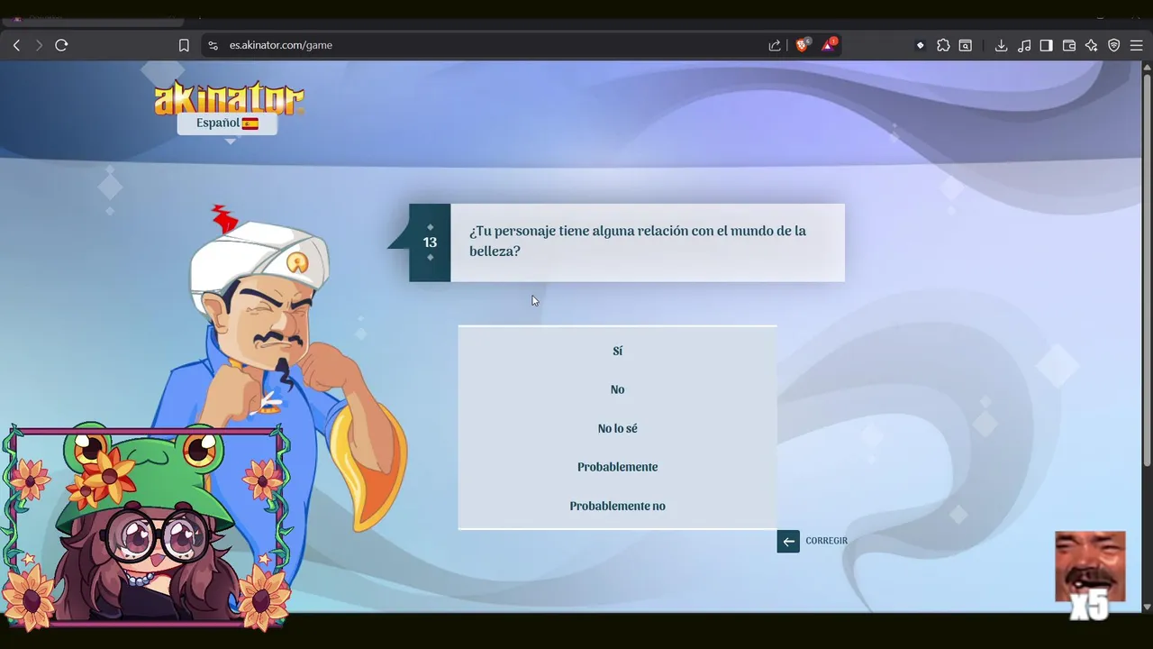Open the Brave Wallet icon

pos(1069,45)
